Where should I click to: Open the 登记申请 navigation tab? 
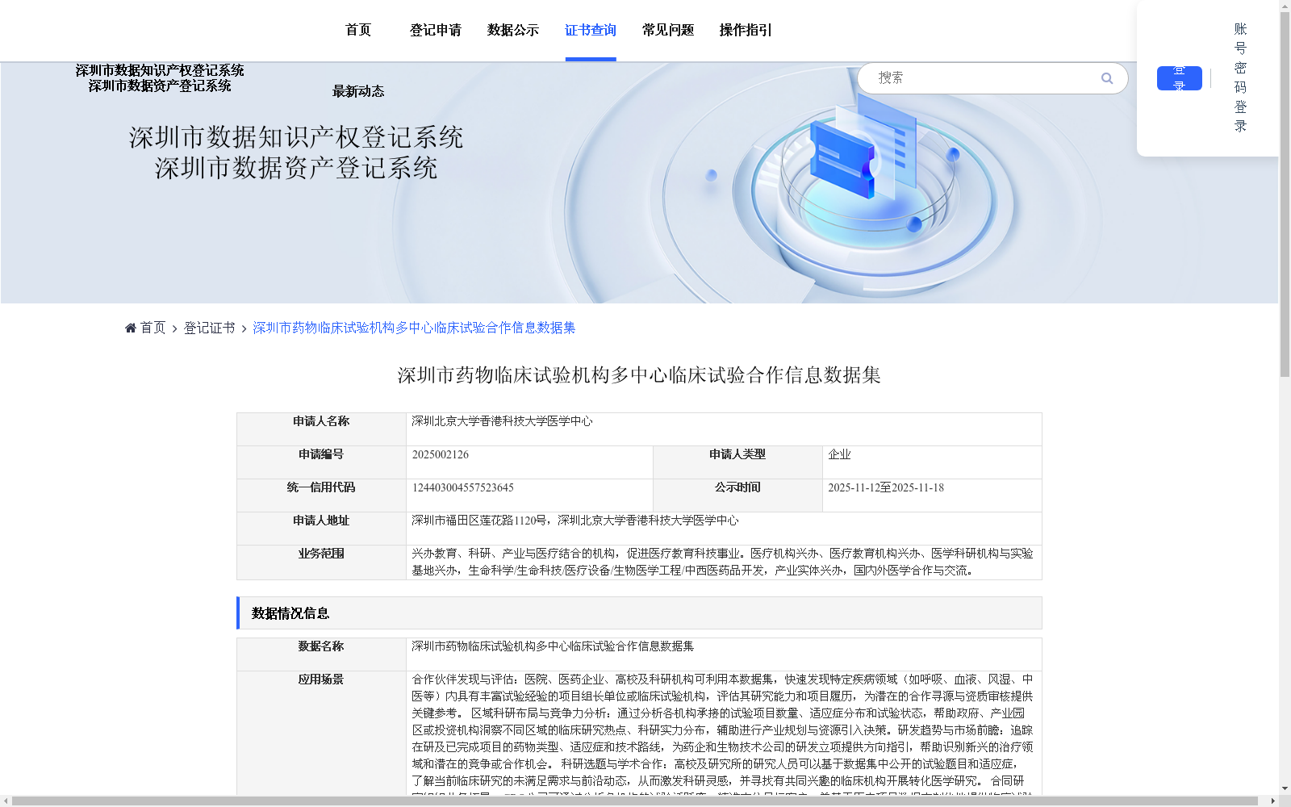pyautogui.click(x=436, y=30)
